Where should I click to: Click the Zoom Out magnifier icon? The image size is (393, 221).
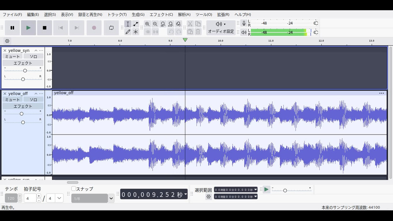(x=155, y=24)
